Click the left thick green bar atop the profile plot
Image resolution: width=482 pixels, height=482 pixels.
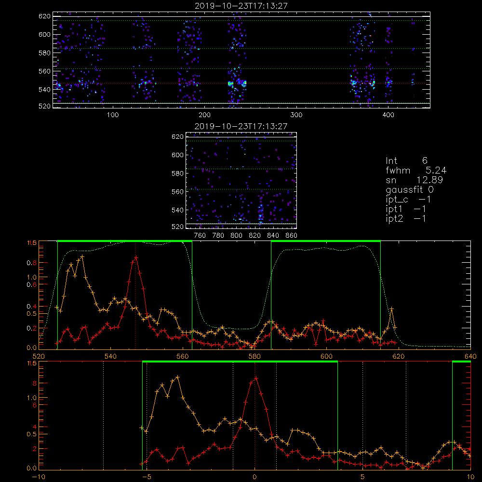125,241
